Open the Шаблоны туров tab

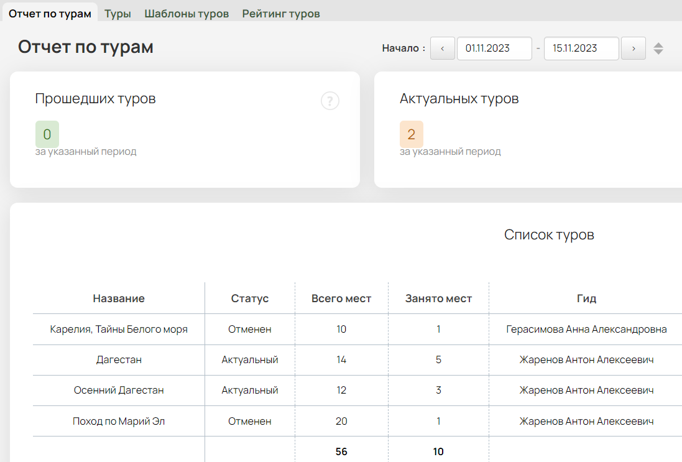[187, 14]
